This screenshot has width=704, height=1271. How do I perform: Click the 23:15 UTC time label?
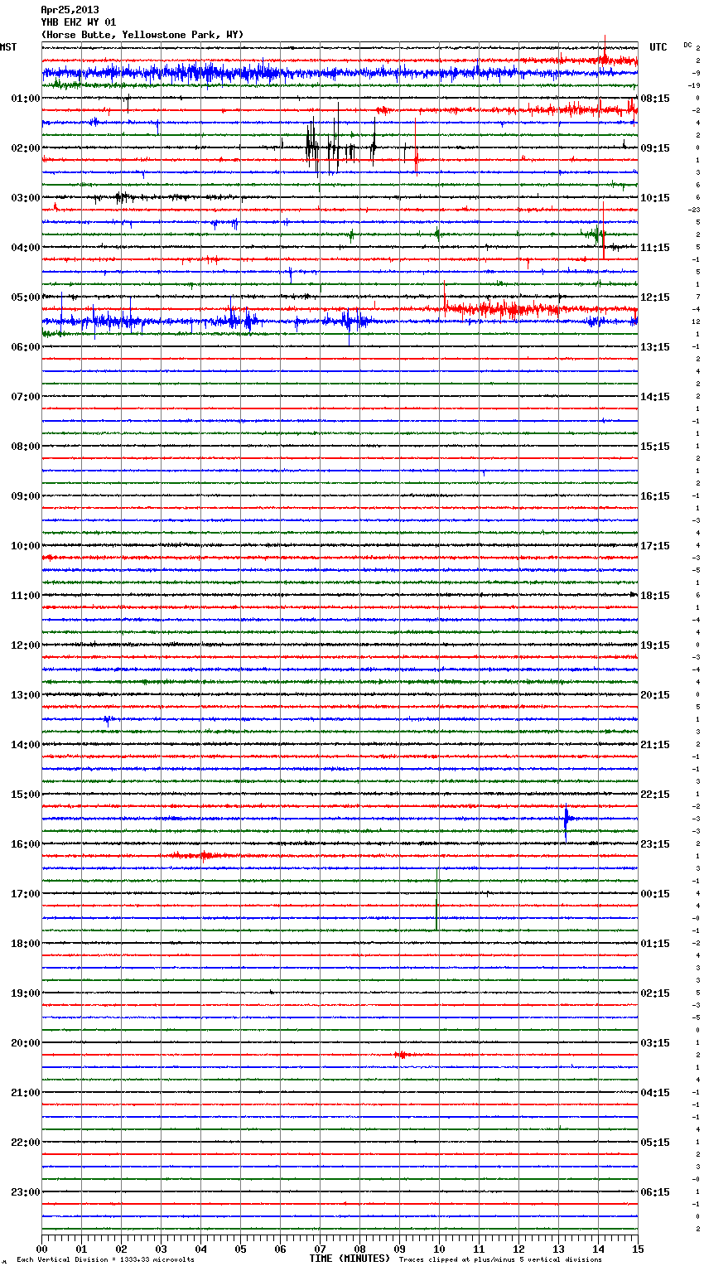655,844
